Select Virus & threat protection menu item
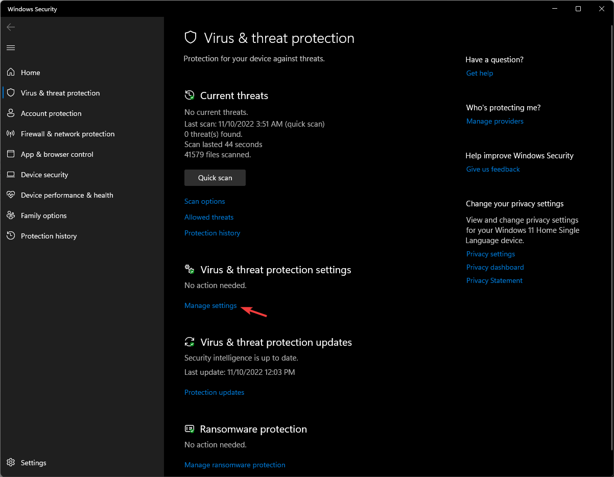614x477 pixels. coord(60,93)
